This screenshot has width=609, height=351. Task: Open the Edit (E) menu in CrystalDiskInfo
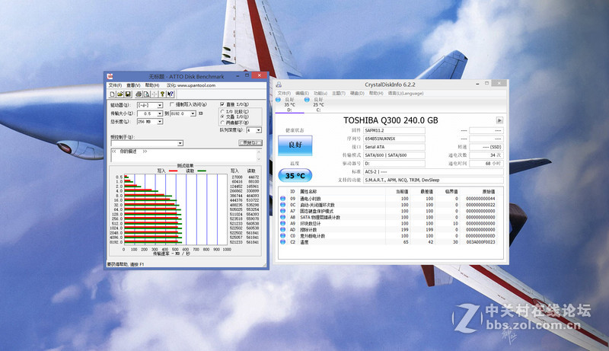301,93
